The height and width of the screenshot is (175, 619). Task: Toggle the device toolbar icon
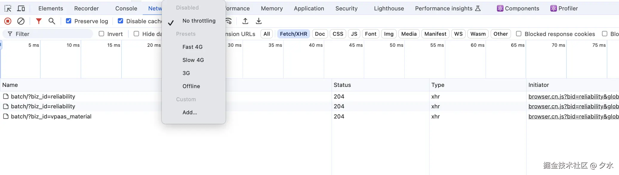[x=21, y=8]
